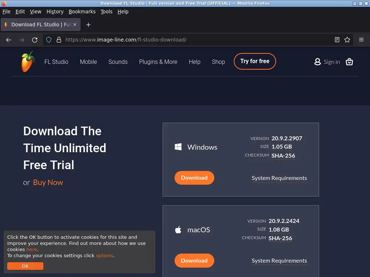This screenshot has width=370, height=277.
Task: View macOS System Requirements
Action: point(279,261)
